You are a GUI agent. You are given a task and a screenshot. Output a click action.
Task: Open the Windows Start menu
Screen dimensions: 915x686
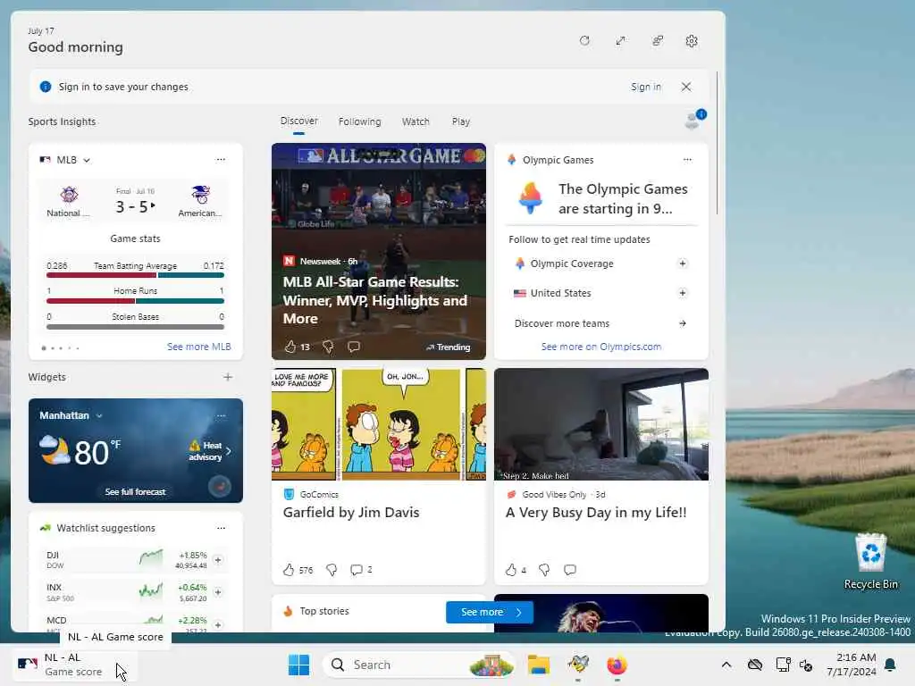click(298, 665)
